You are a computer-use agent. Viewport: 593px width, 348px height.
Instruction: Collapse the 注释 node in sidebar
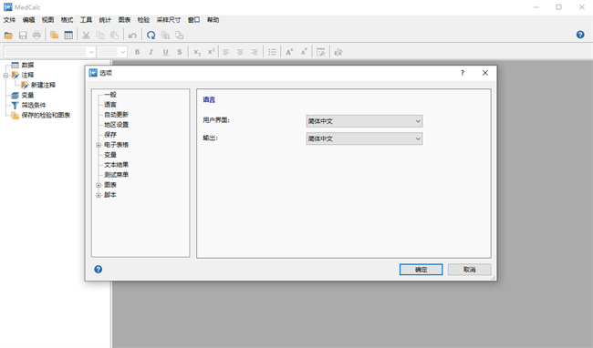5,75
